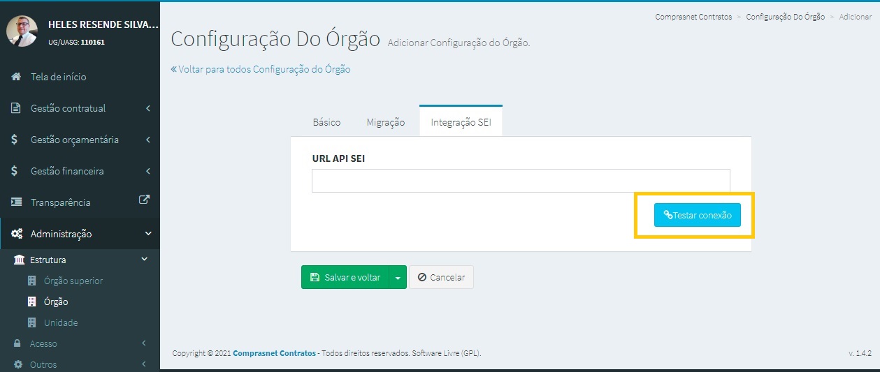Collapse the Estrutura submenu chevron
This screenshot has height=372, width=880.
[145, 260]
